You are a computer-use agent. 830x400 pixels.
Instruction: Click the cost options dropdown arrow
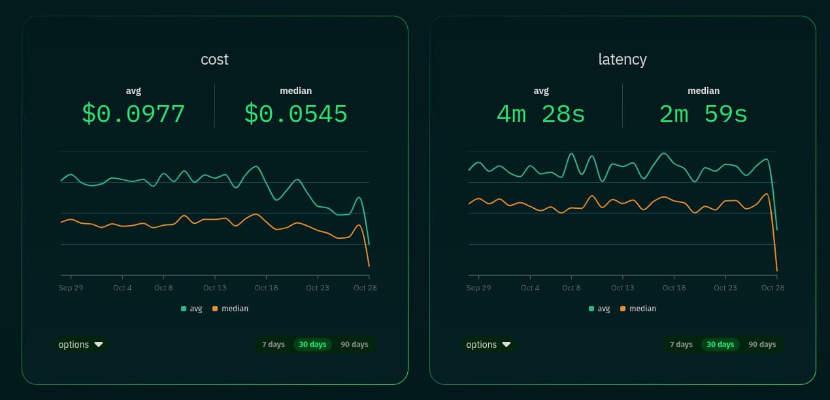(x=99, y=345)
